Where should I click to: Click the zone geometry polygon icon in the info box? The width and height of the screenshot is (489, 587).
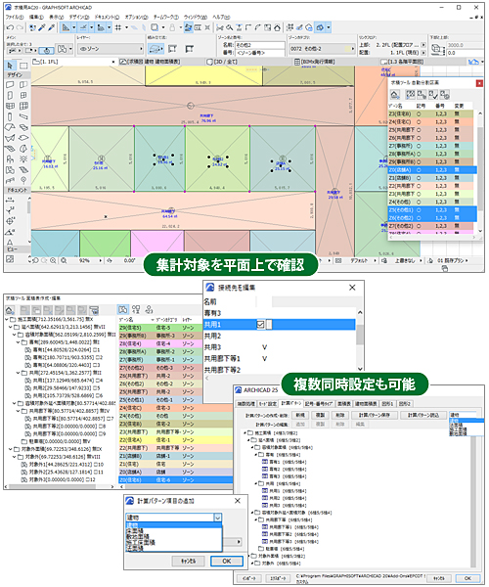pos(156,49)
